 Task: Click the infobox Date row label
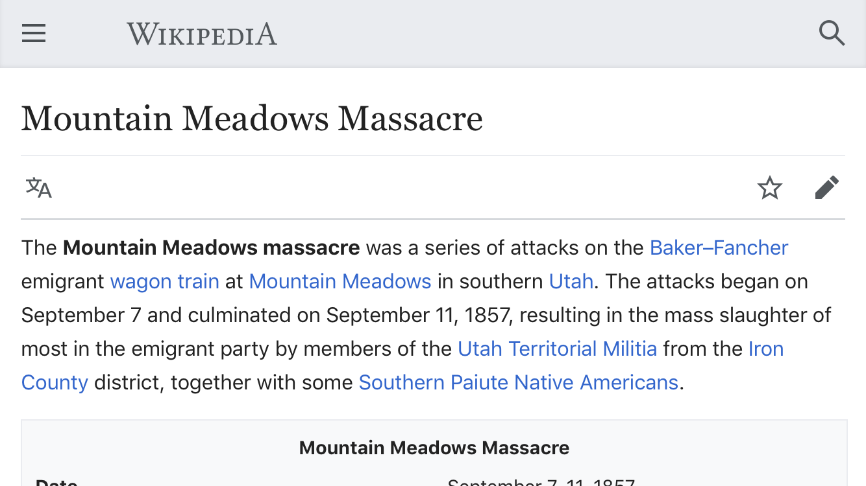[57, 482]
